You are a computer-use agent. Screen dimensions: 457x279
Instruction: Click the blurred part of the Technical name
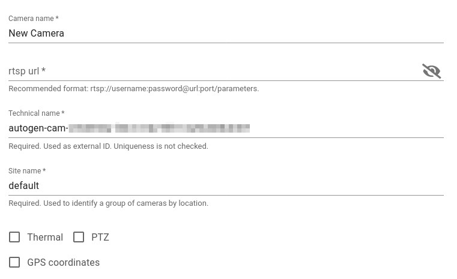click(x=159, y=128)
